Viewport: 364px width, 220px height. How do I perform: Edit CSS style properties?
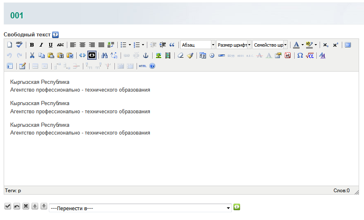[278, 55]
